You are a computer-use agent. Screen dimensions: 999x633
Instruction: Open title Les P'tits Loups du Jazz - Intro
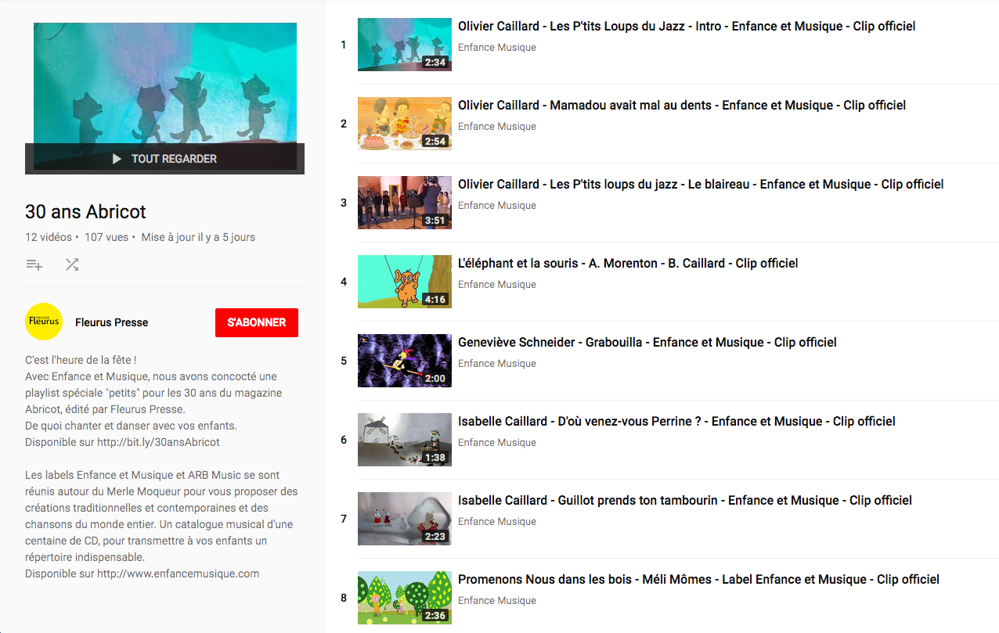coord(687,26)
